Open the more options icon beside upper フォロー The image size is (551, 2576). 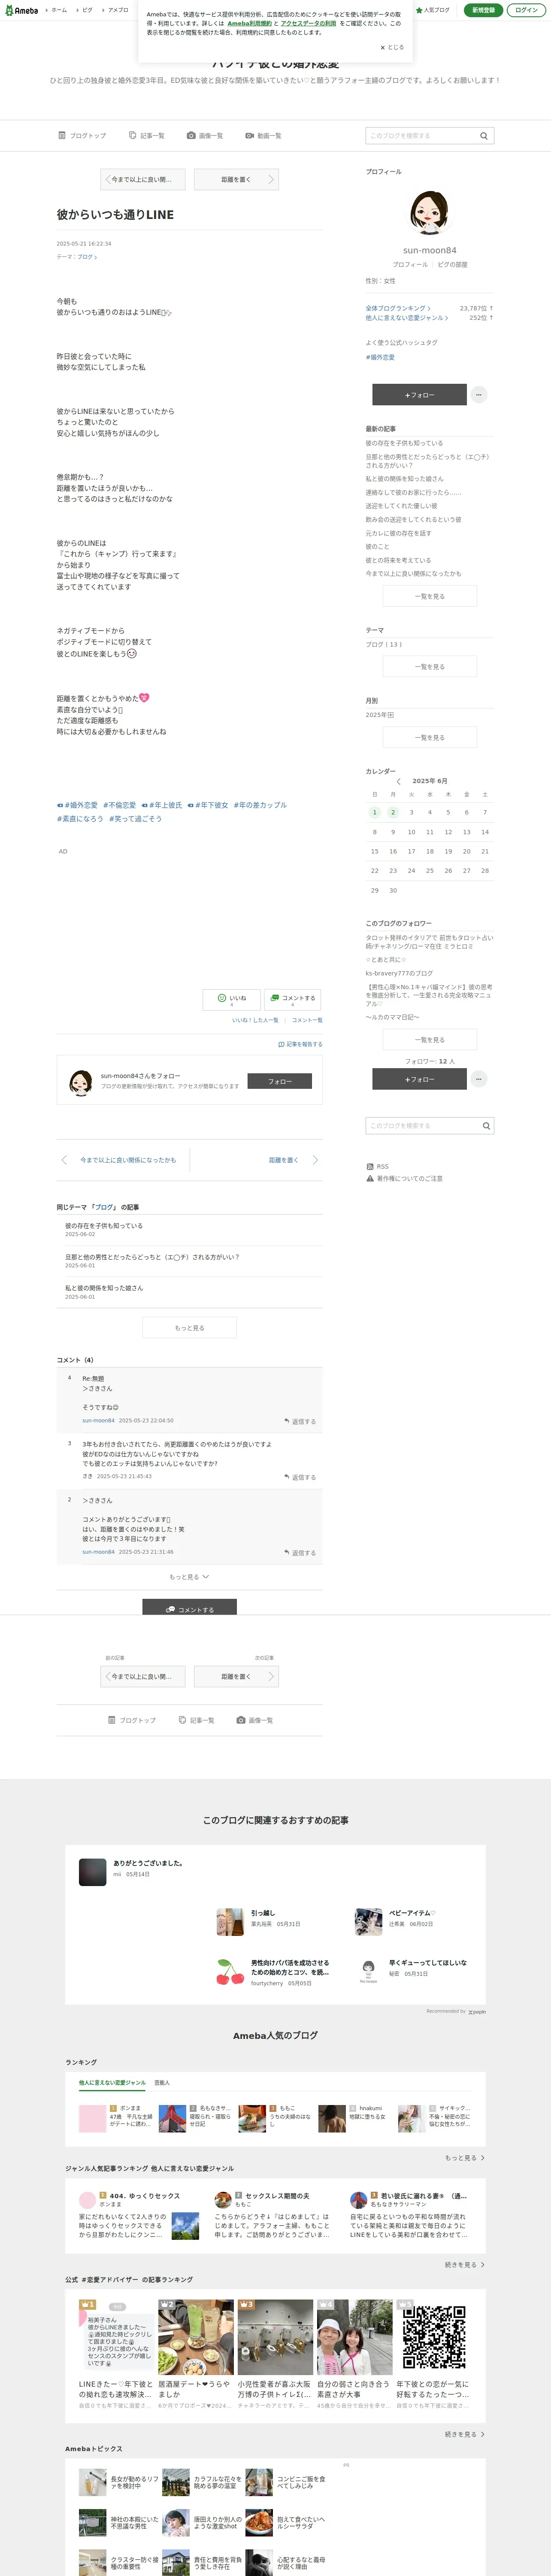pos(479,395)
